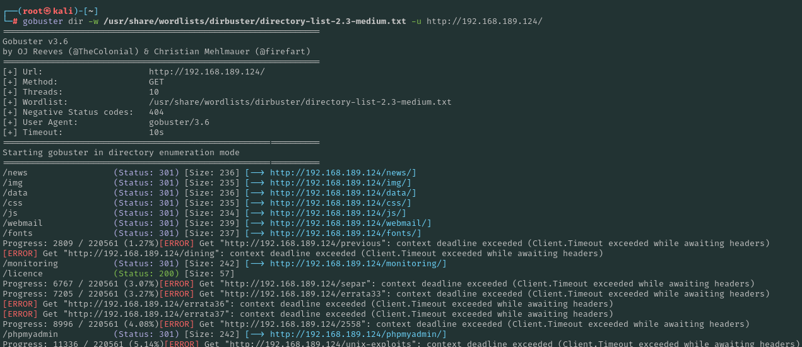Click the wordlist path in the command line
The width and height of the screenshot is (802, 347).
point(254,21)
